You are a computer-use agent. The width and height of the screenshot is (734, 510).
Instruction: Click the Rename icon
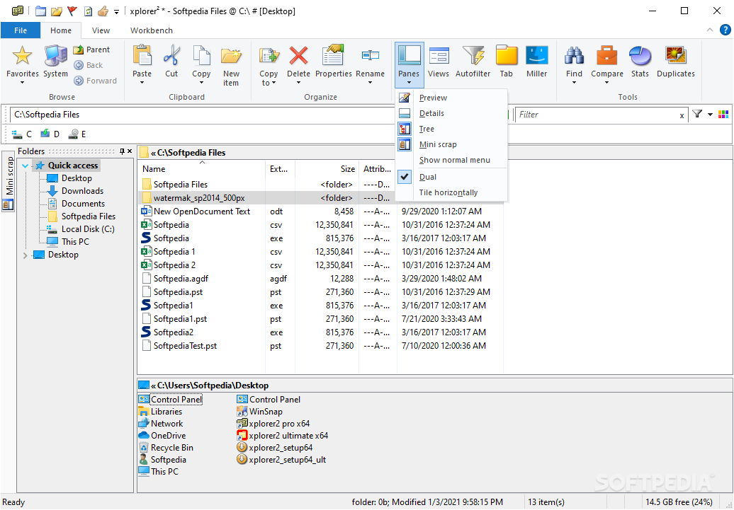(x=371, y=56)
